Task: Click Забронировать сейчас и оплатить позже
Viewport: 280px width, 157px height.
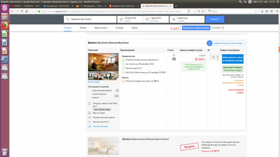Action: click(x=233, y=59)
